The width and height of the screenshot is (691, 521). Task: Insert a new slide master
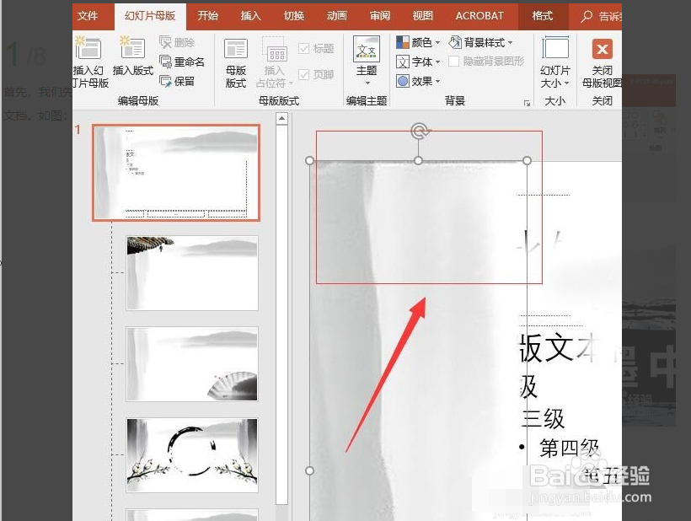pos(90,62)
